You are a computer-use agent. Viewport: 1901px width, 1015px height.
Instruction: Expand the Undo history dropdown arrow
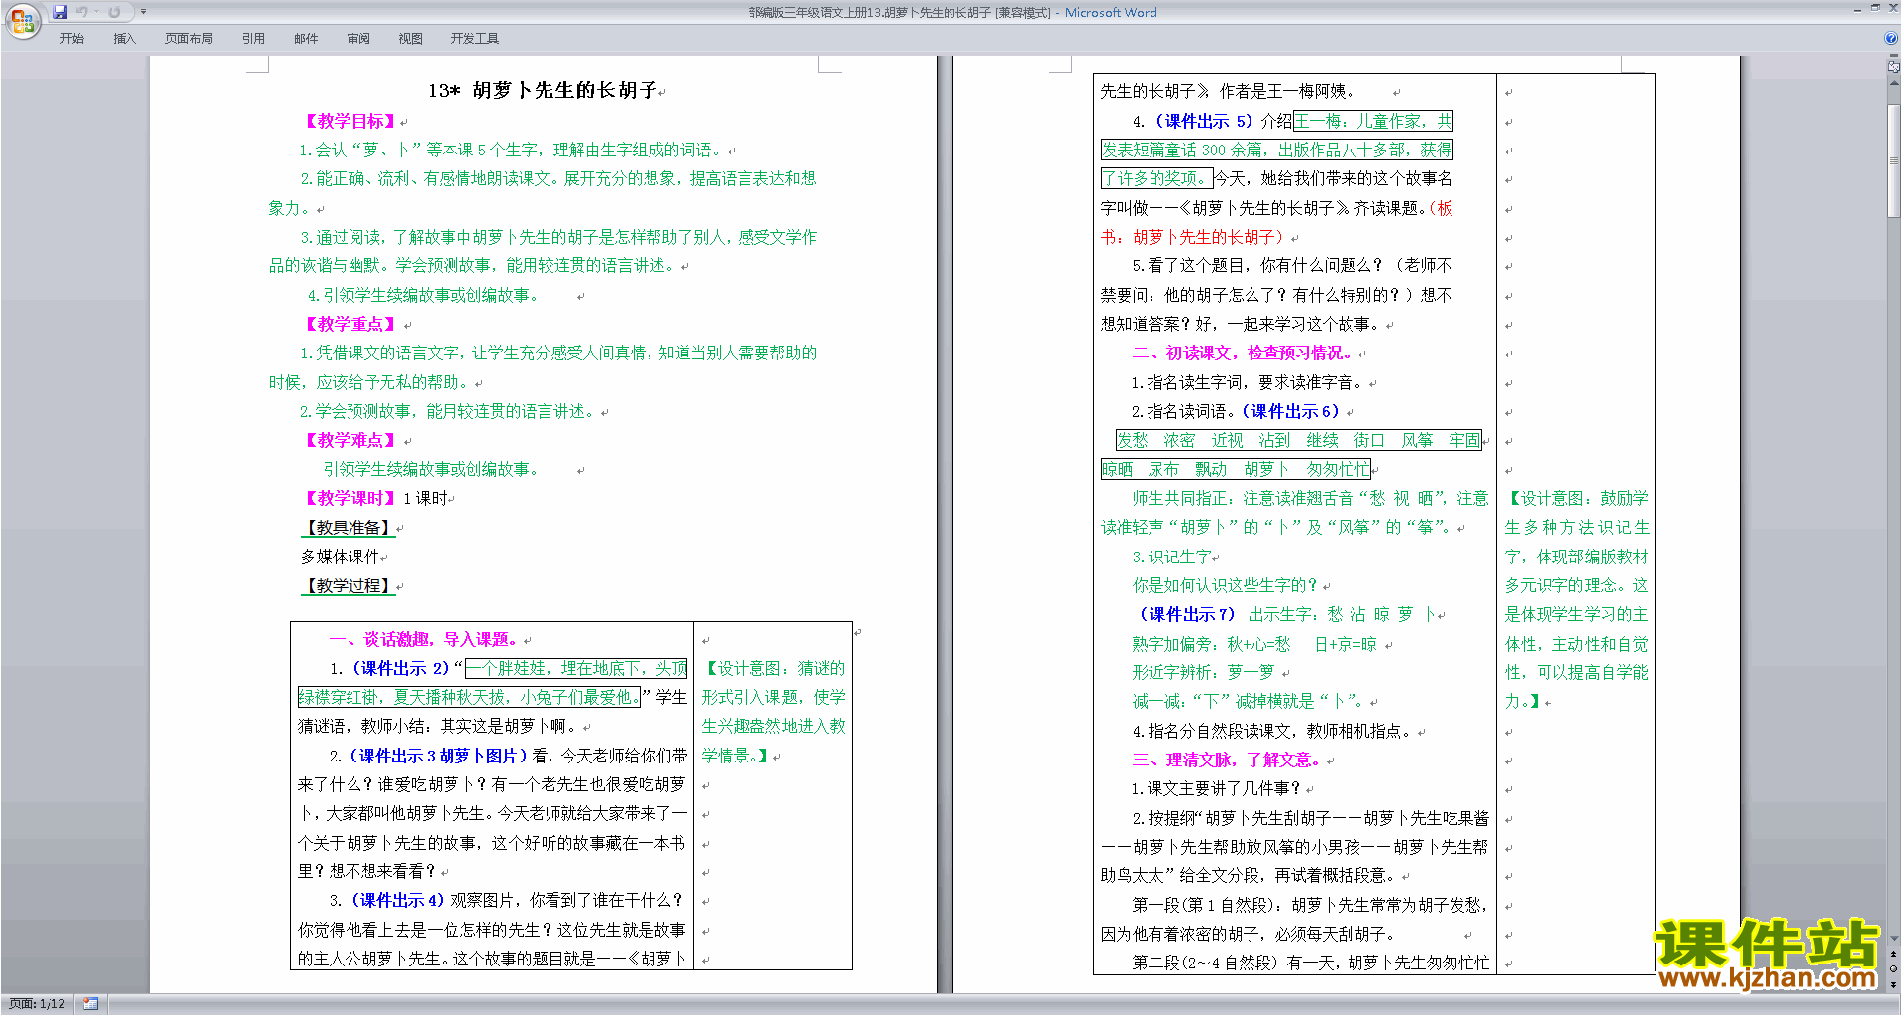click(x=96, y=12)
